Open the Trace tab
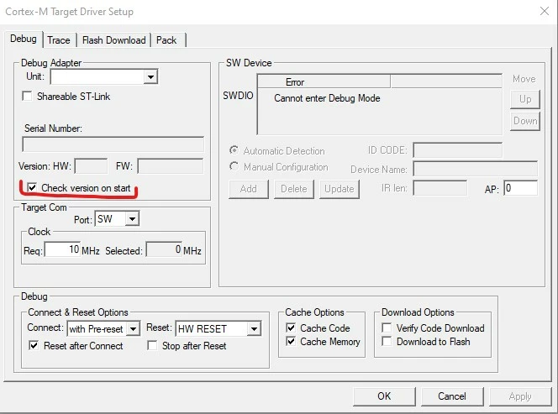558x414 pixels. [59, 40]
